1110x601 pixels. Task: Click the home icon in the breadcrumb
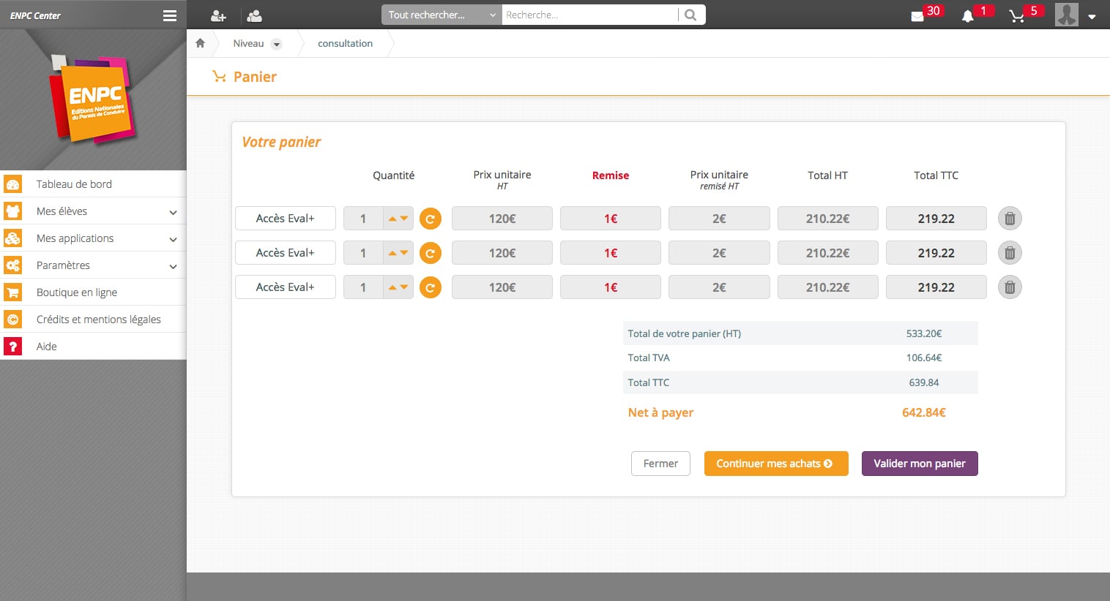tap(201, 43)
